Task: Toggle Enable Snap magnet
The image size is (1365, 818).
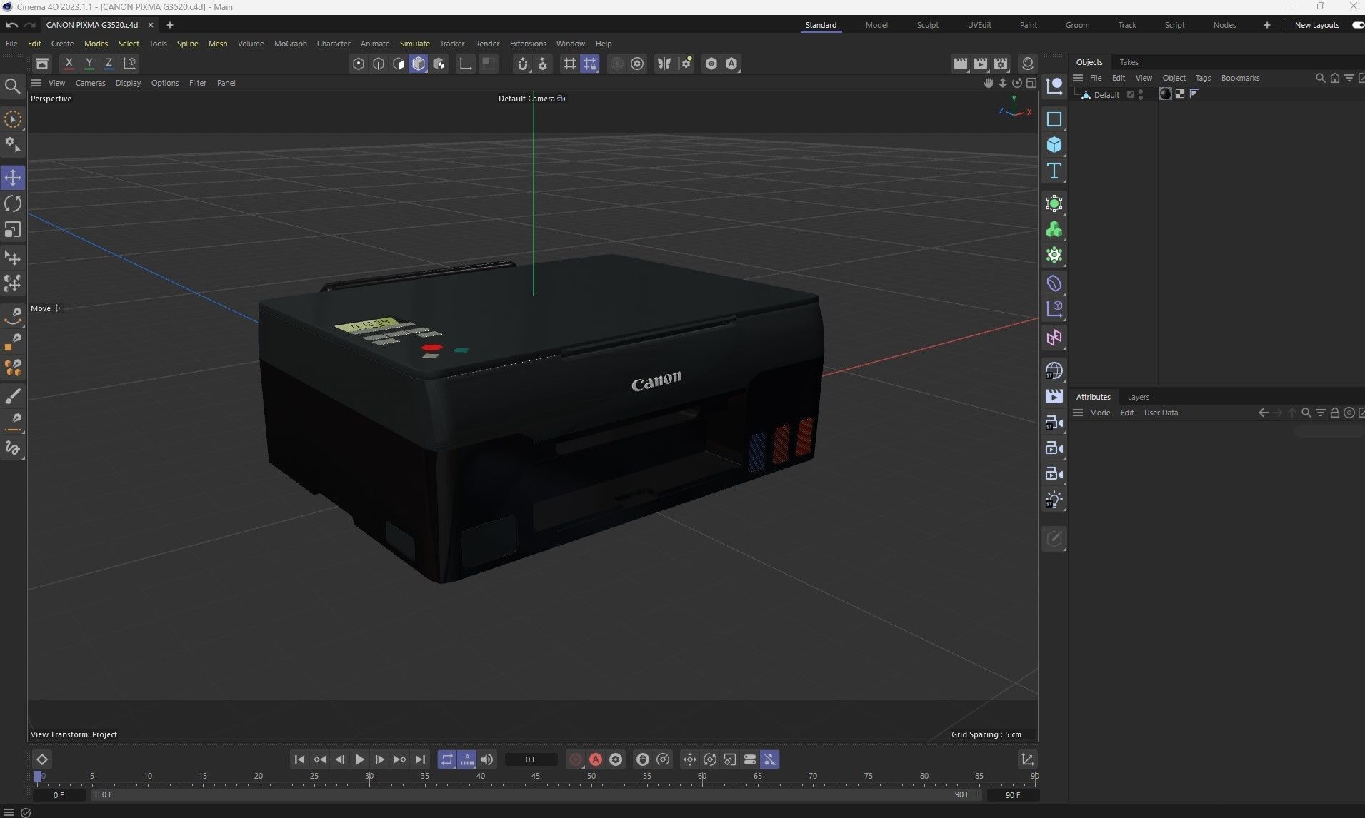Action: point(523,64)
